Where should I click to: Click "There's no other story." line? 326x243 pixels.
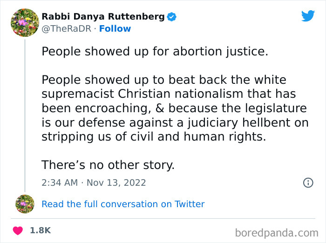(108, 165)
